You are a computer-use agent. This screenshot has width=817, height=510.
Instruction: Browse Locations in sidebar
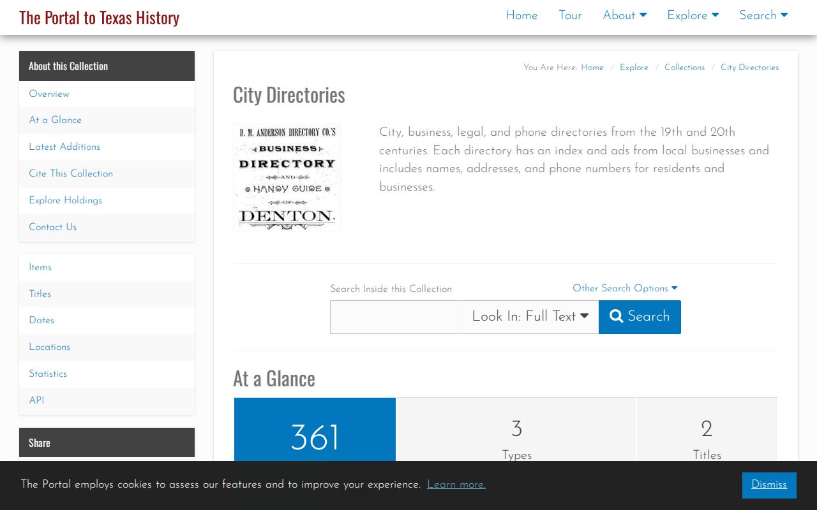pos(107,347)
